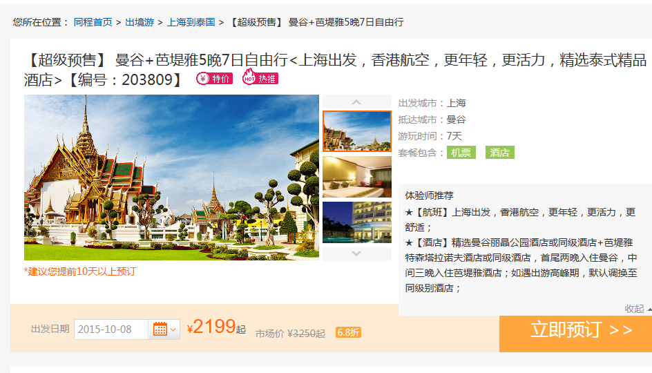Open the departure date calendar icon

pos(160,329)
